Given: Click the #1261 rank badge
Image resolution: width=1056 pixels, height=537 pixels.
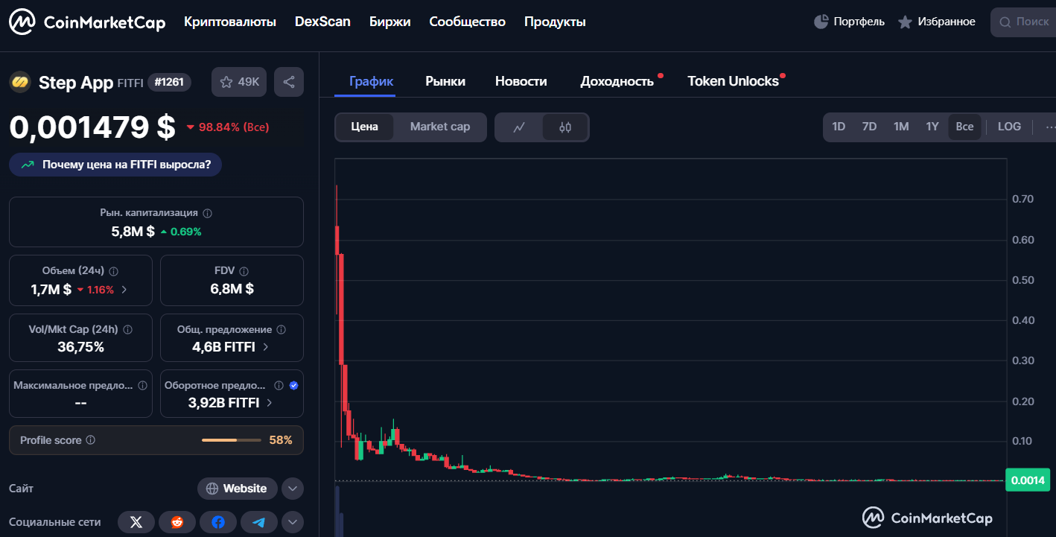Looking at the screenshot, I should point(170,82).
